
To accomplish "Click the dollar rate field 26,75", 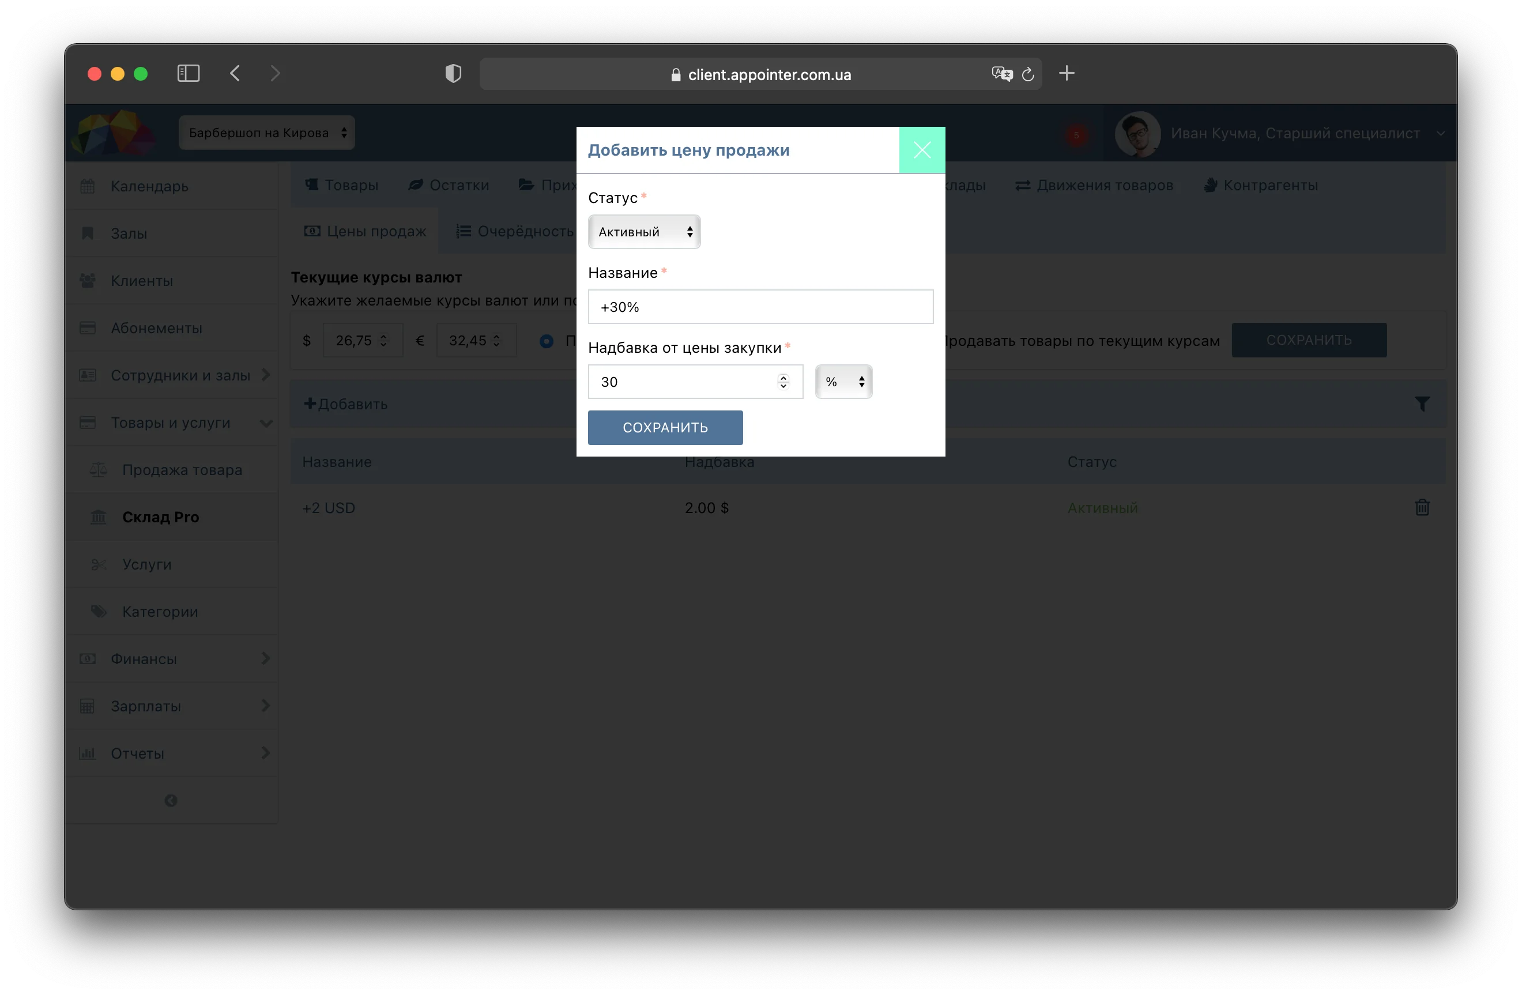I will coord(363,340).
